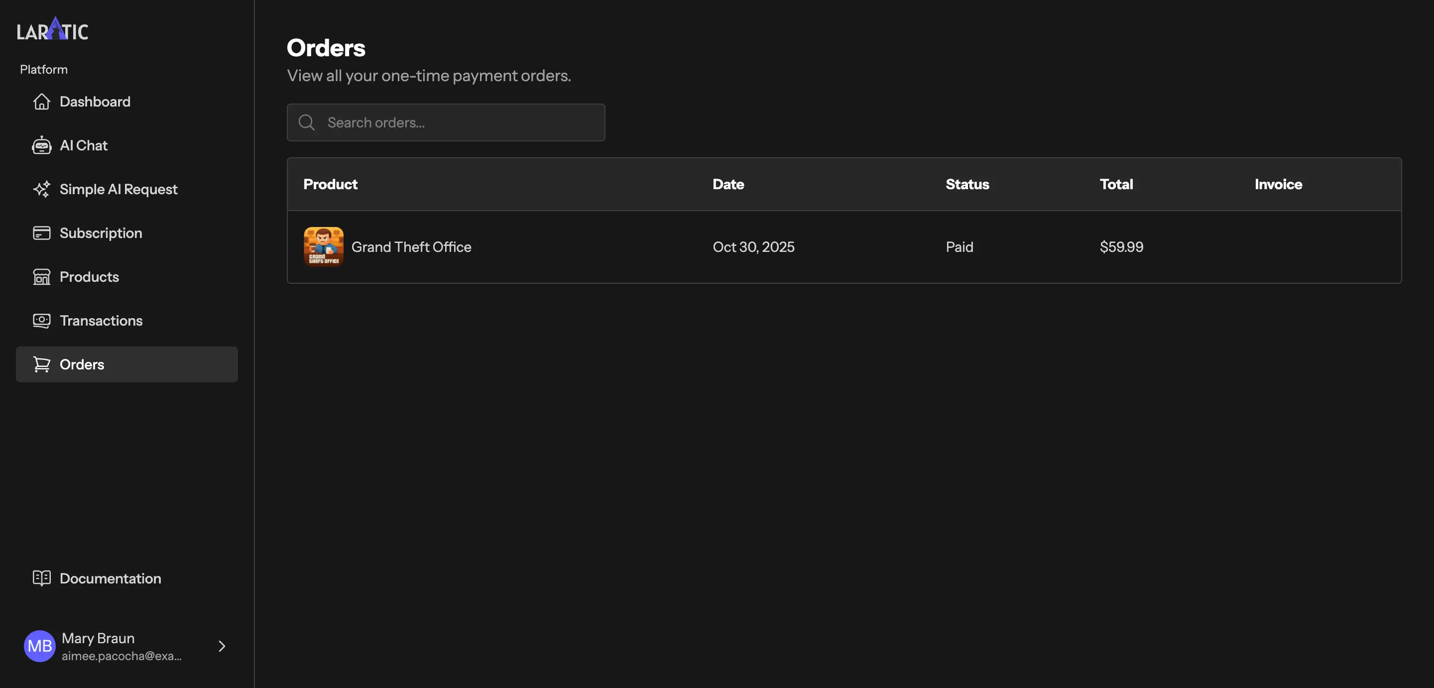Select the Subscription credit card icon
The width and height of the screenshot is (1434, 688).
42,232
